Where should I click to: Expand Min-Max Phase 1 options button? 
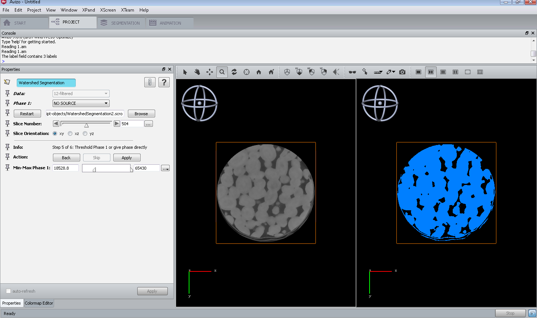point(165,168)
